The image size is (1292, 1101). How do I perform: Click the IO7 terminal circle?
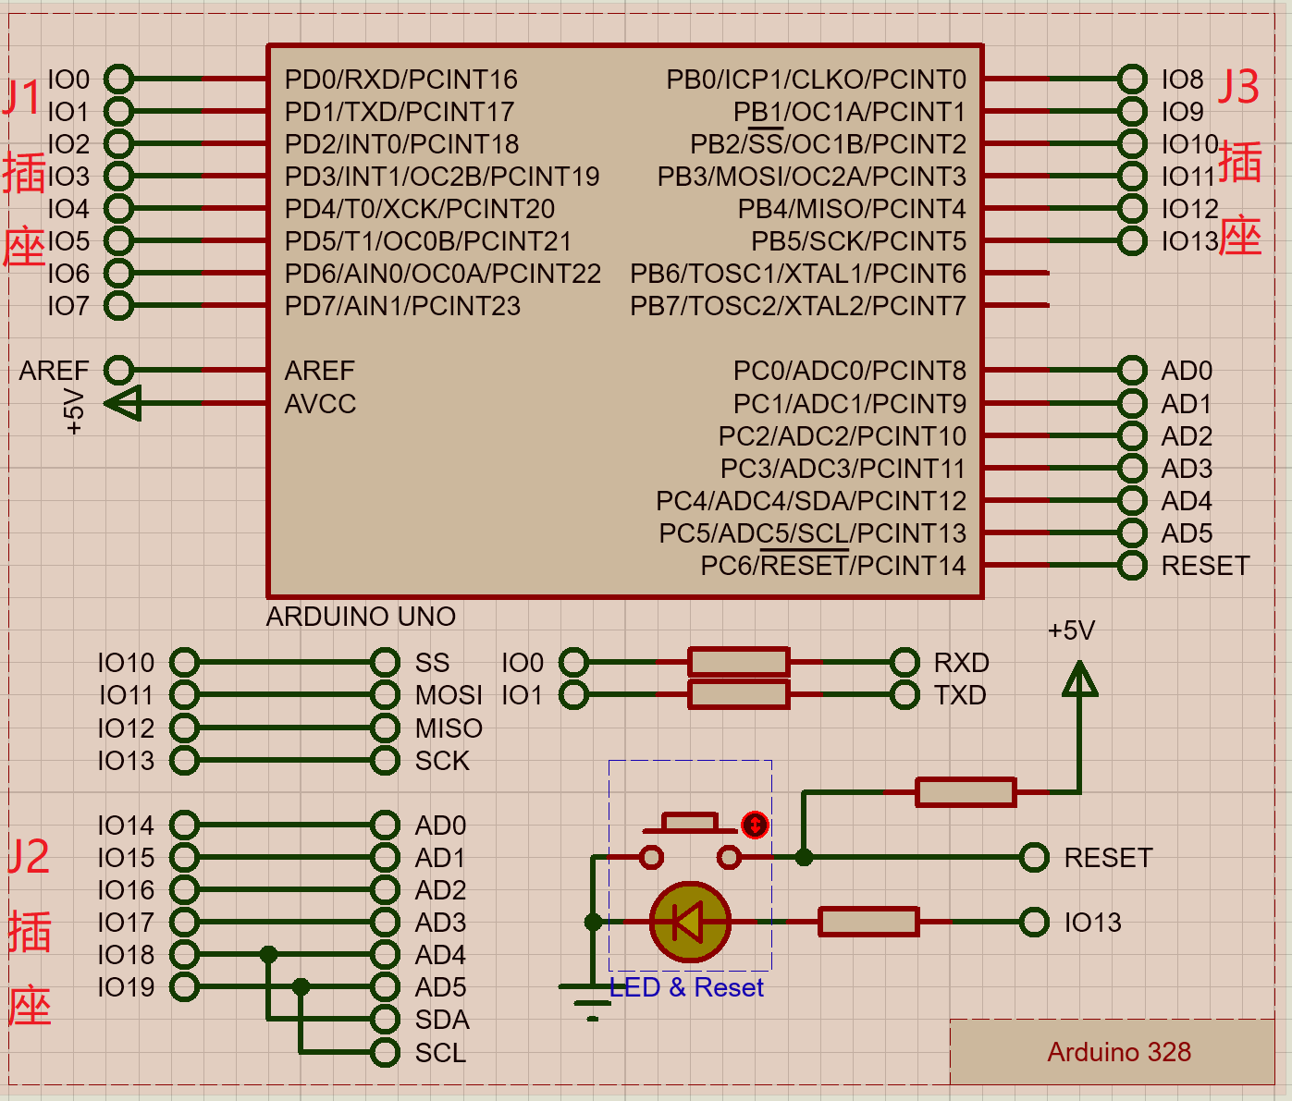pyautogui.click(x=118, y=305)
